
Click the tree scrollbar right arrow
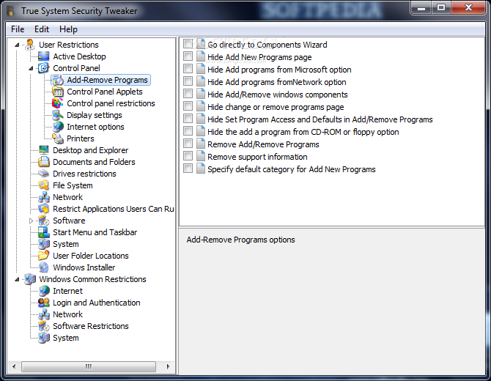click(x=168, y=366)
